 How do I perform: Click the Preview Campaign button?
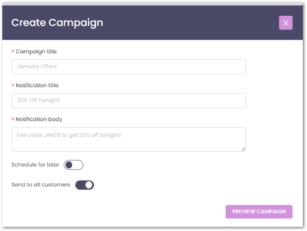click(259, 212)
